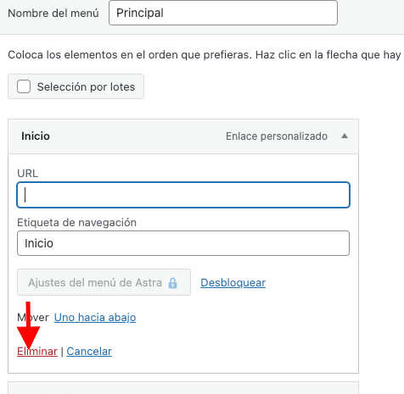
Task: Click into the empty URL field
Action: click(183, 195)
